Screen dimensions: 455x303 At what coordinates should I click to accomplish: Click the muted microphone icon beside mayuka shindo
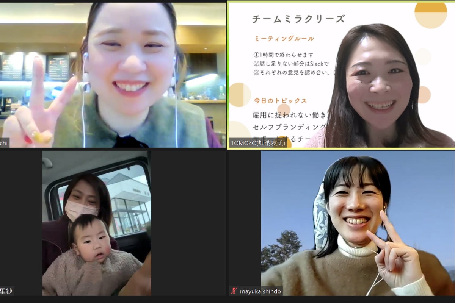[x=234, y=291]
